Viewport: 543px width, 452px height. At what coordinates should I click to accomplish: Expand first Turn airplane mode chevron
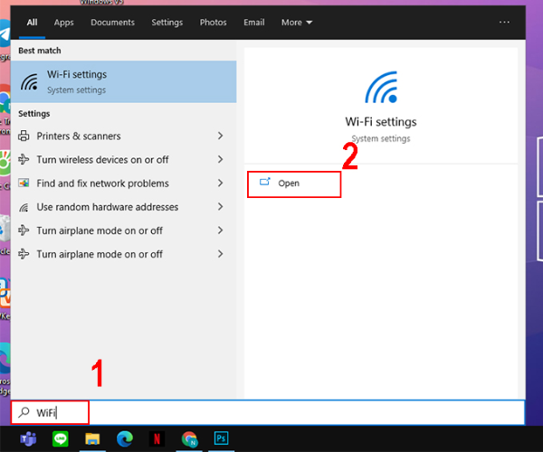220,230
